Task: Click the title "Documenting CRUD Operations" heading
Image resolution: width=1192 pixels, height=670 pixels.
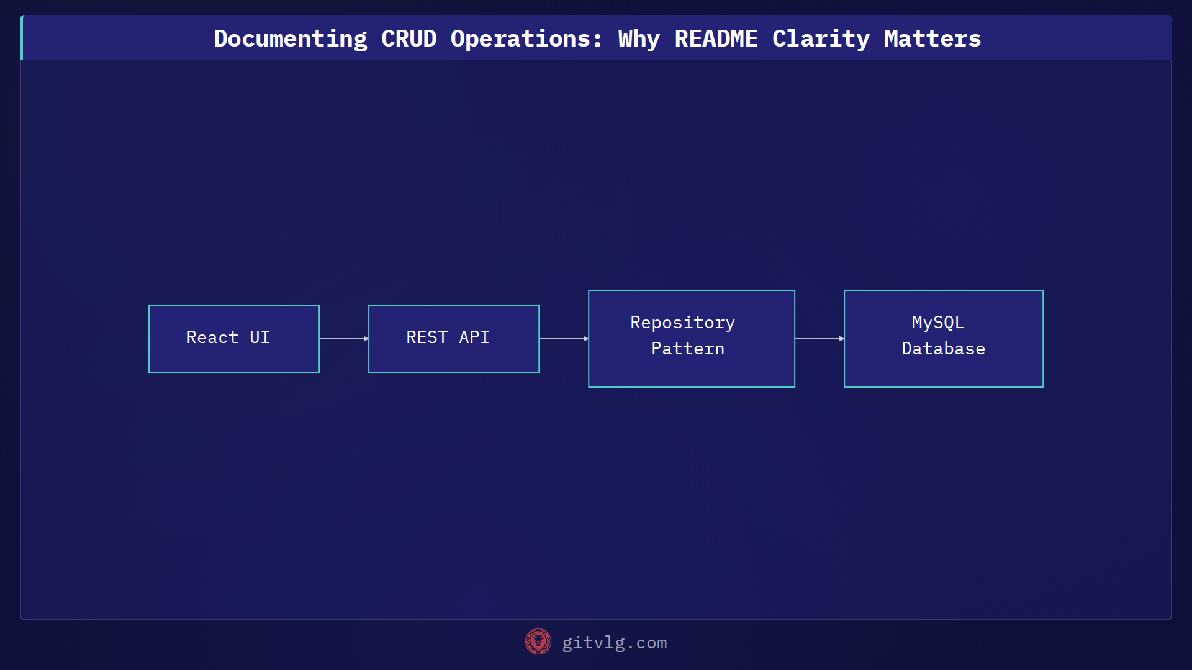Action: pos(597,38)
